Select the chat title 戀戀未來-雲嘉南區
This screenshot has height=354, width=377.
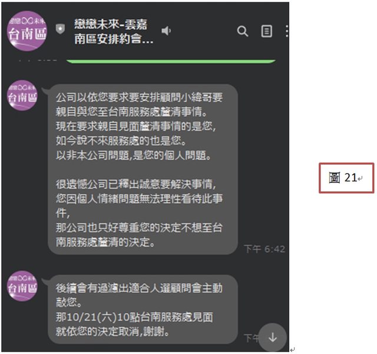pyautogui.click(x=114, y=31)
